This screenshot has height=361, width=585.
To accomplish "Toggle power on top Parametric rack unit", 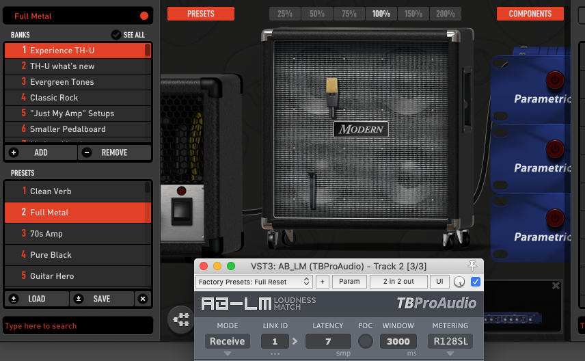I will click(555, 80).
